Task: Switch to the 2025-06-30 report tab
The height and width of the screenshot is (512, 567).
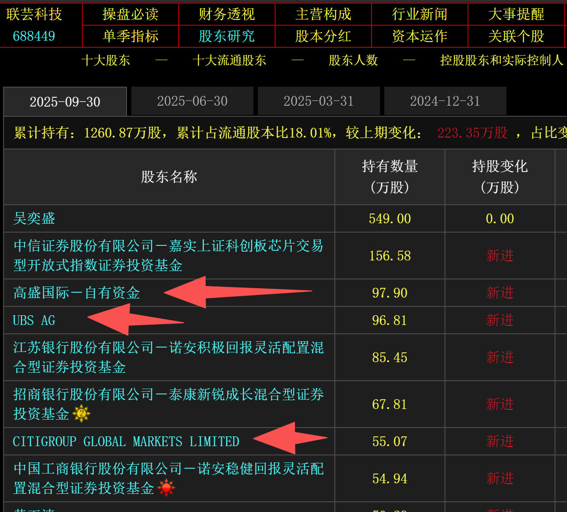Action: (x=192, y=101)
